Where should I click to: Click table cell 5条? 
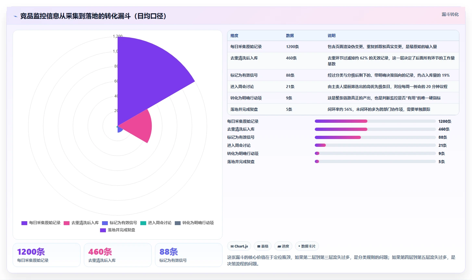pyautogui.click(x=289, y=109)
